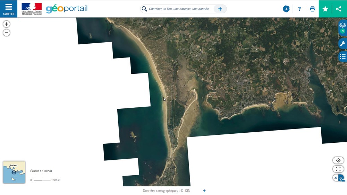Screen dimensions: 347x195
Task: Open favorites with the star icon
Action: pos(325,9)
